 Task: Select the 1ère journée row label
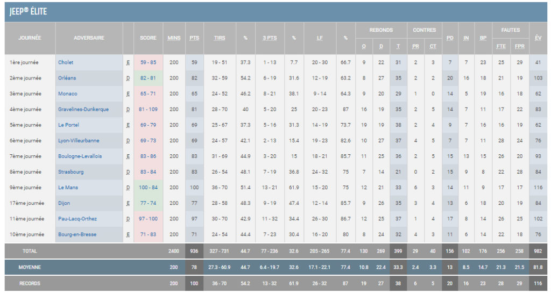tap(24, 62)
